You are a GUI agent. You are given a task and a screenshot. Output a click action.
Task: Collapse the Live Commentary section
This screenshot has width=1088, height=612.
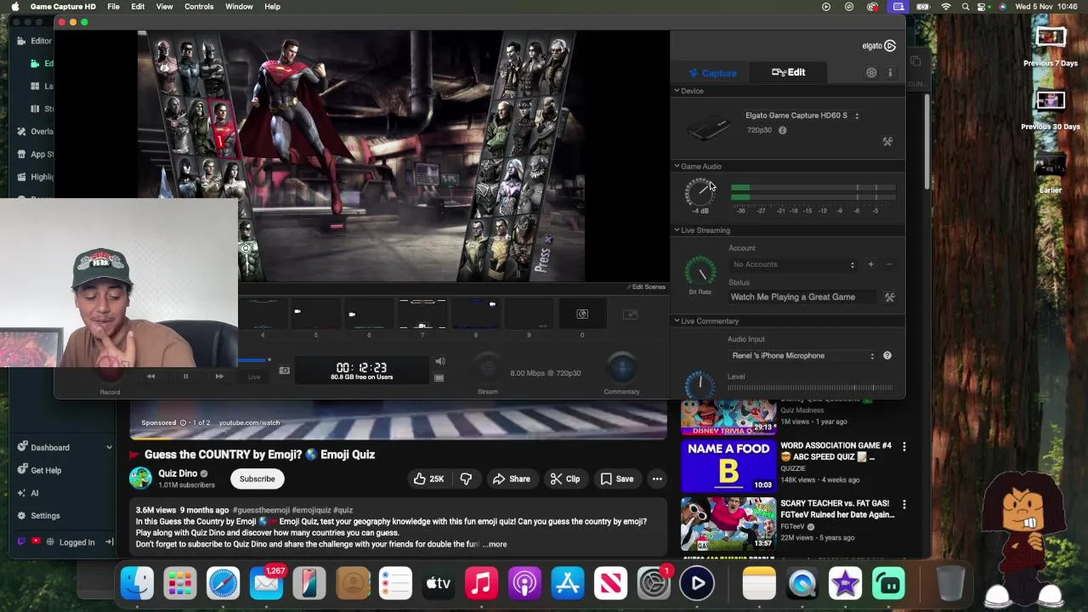click(677, 321)
